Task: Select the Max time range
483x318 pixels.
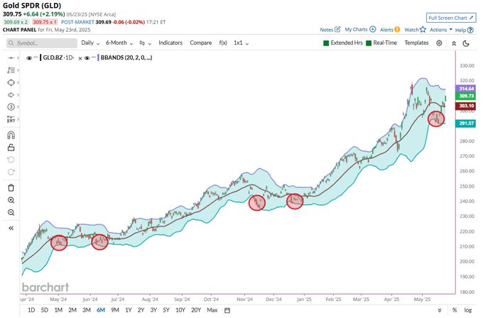Action: click(x=212, y=310)
